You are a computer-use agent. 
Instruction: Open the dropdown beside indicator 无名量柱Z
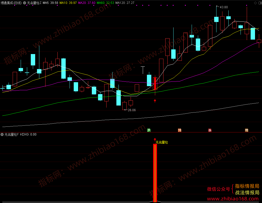click(25, 3)
